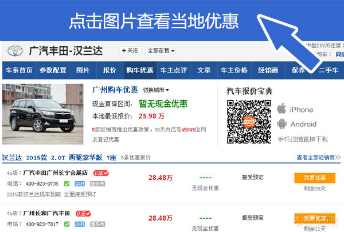The height and width of the screenshot is (232, 344).
Task: Open the 切换城市 city dropdown
Action: pos(157,90)
